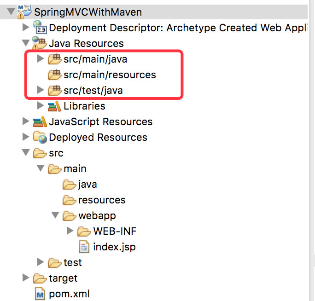
Task: Collapse the SpringMVCWithMaven project node
Action: pyautogui.click(x=11, y=12)
